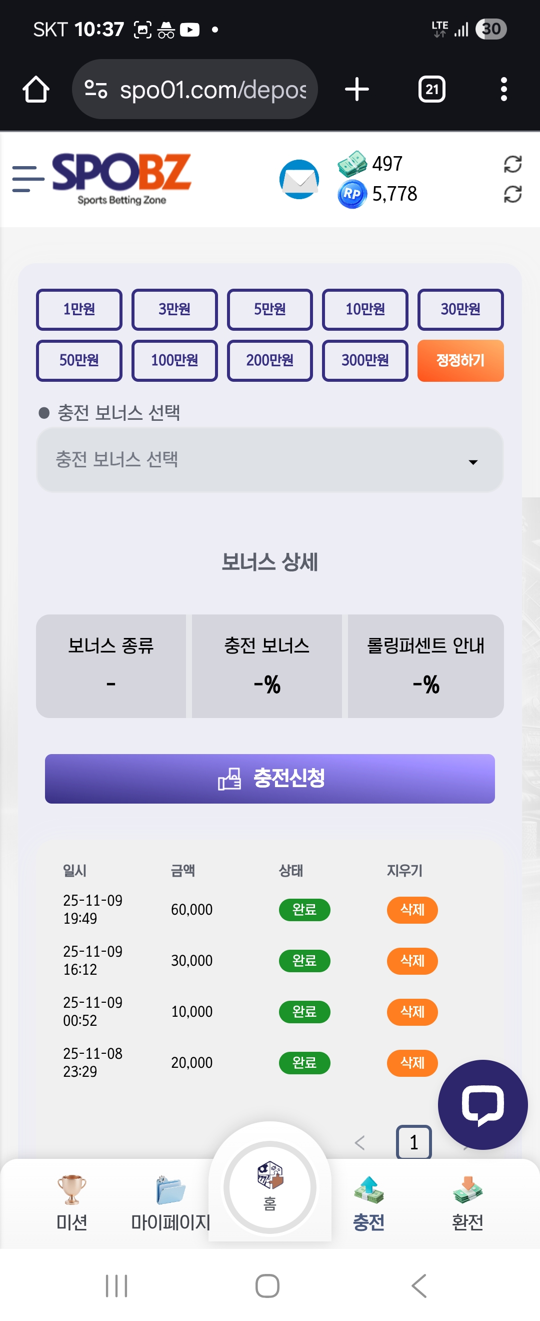Open the hamburger side menu
The height and width of the screenshot is (1321, 540).
click(27, 179)
